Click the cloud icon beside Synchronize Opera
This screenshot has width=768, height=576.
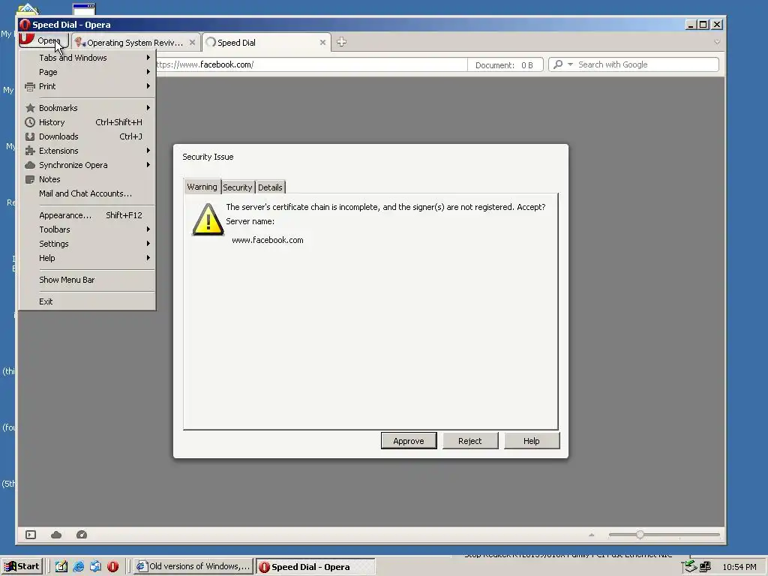[30, 165]
